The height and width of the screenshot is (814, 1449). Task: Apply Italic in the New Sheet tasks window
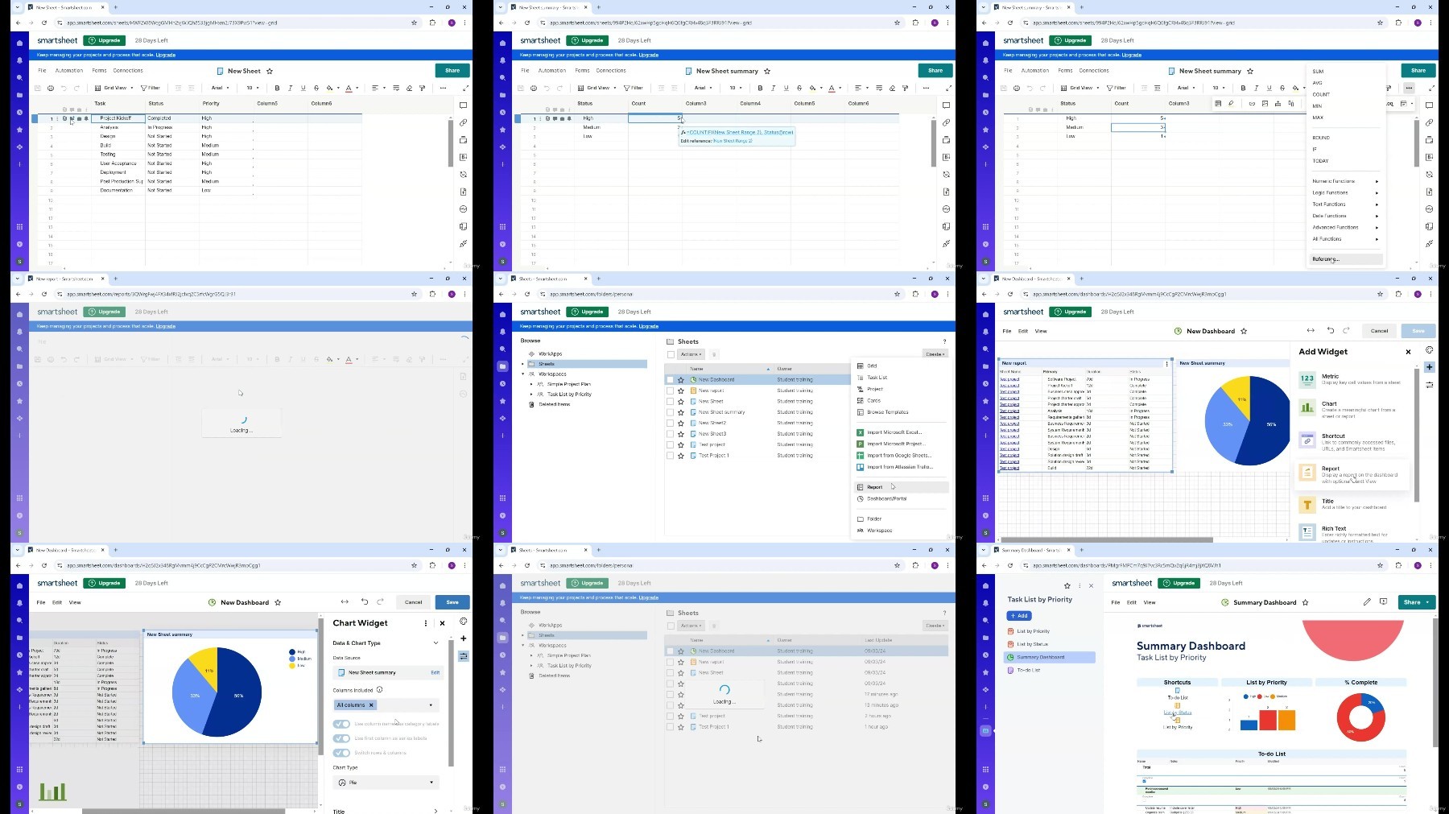pyautogui.click(x=290, y=88)
